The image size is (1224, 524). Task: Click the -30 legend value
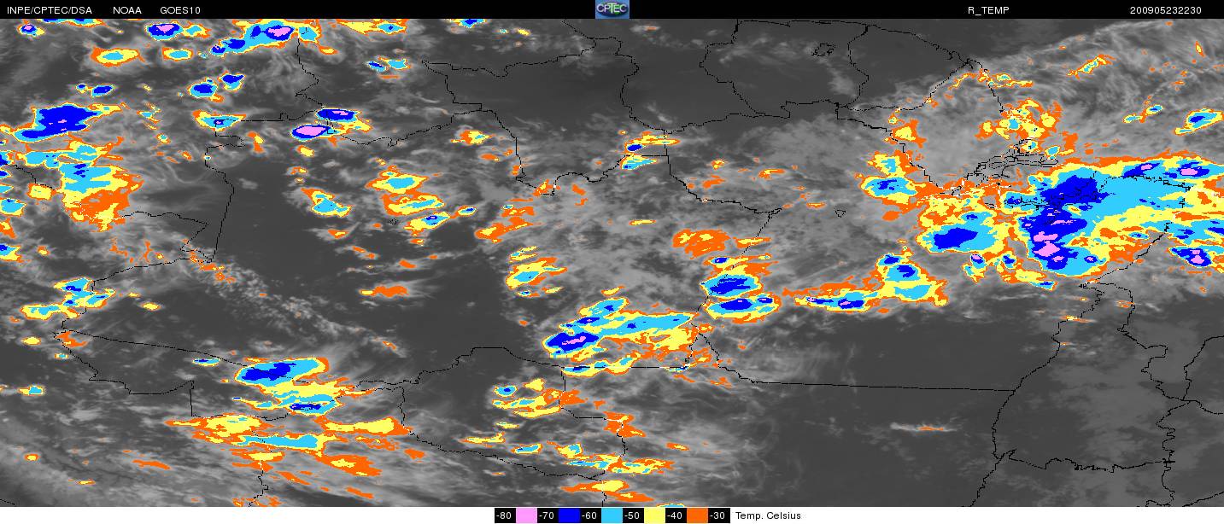(718, 515)
